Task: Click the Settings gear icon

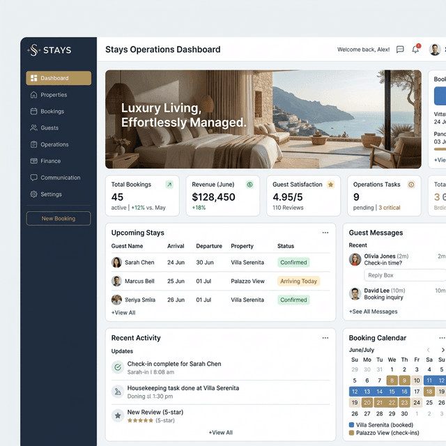Action: point(34,194)
